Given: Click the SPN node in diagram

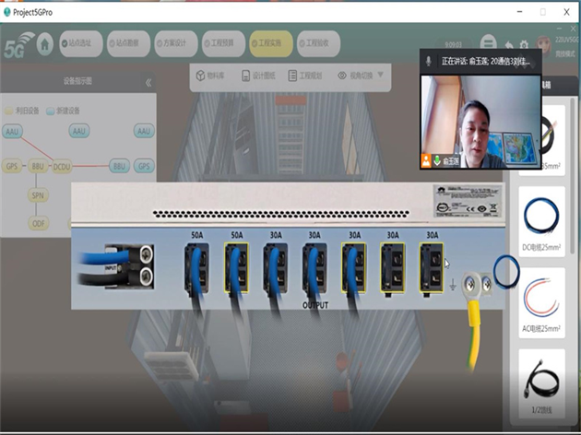Looking at the screenshot, I should point(38,196).
